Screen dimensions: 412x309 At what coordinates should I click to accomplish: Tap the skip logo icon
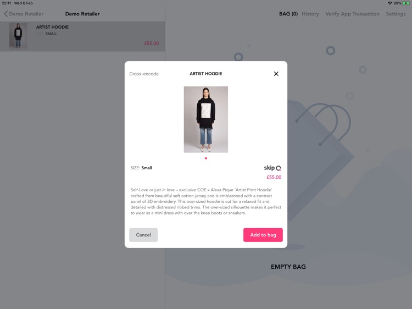point(272,168)
